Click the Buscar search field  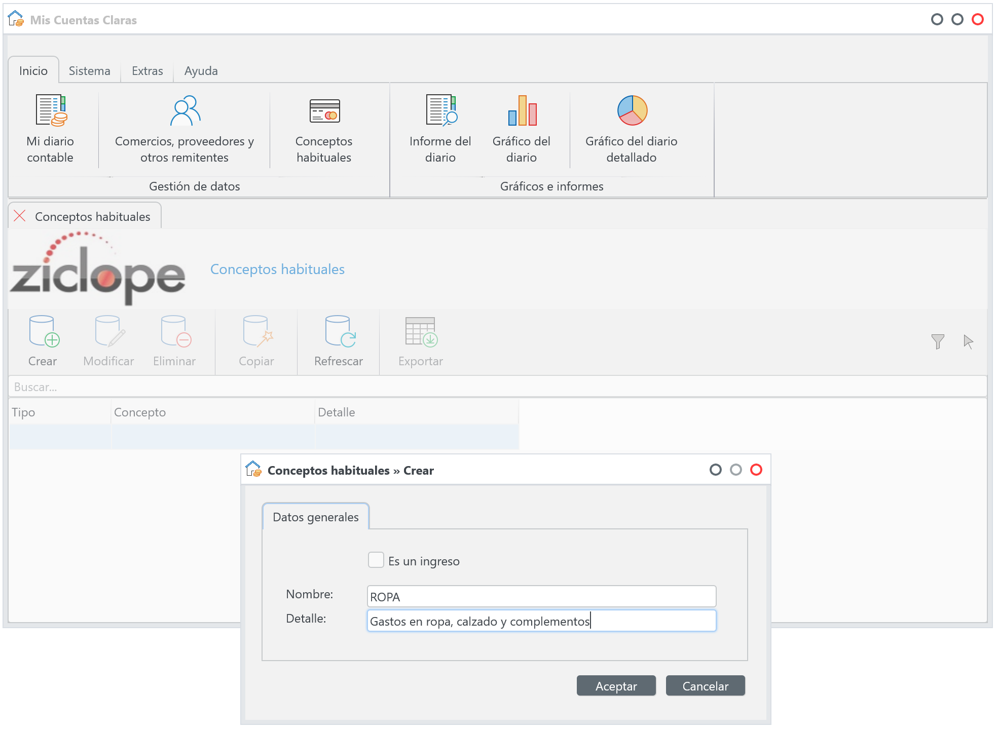click(497, 387)
